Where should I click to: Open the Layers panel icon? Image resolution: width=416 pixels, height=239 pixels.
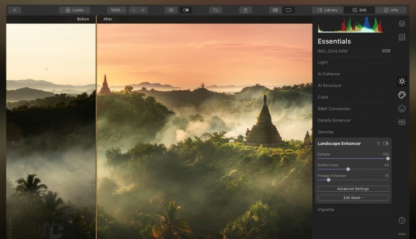(401, 24)
